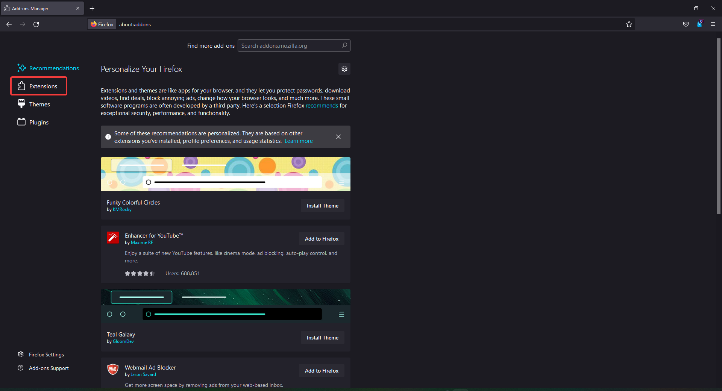Click the Webmail Ad Blocker shield icon
The height and width of the screenshot is (391, 722).
[x=113, y=370]
